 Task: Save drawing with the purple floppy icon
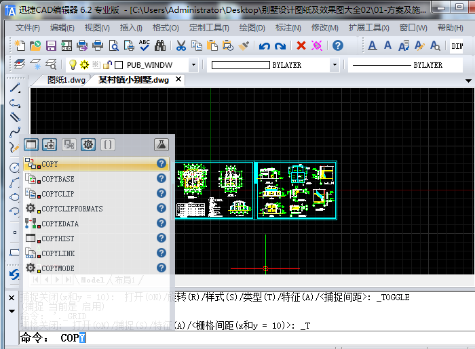coord(51,45)
